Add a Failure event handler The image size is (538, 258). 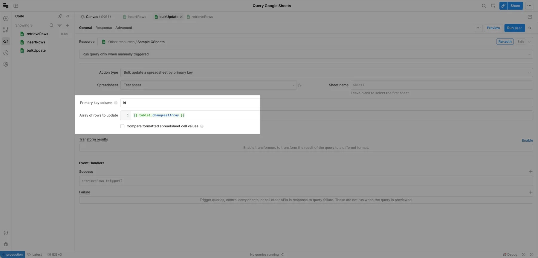pos(531,192)
